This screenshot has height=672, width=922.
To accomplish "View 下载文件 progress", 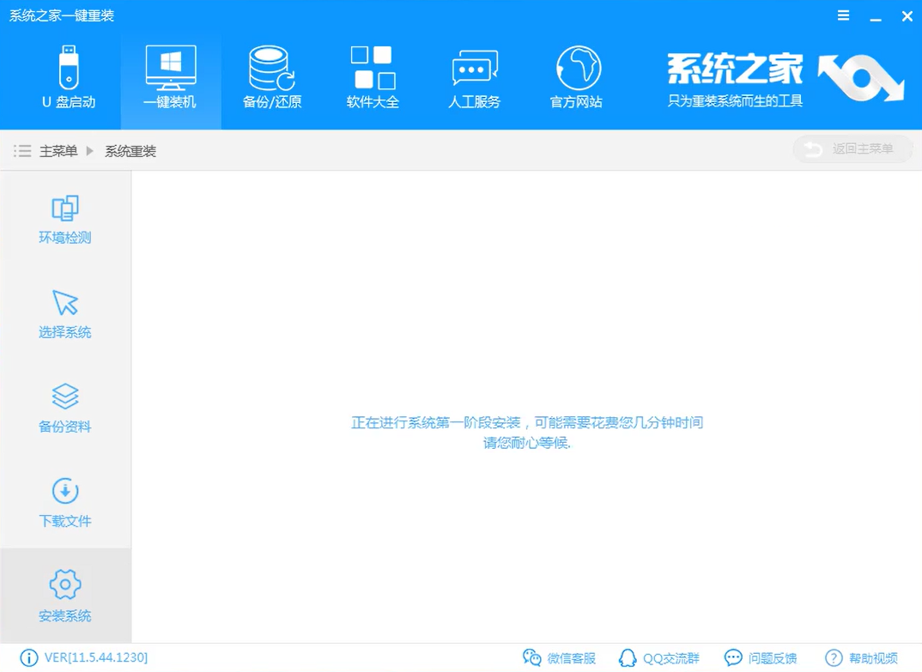I will tap(64, 502).
